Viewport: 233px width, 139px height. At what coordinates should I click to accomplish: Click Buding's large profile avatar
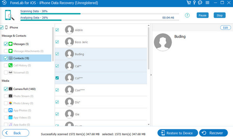pos(163,42)
